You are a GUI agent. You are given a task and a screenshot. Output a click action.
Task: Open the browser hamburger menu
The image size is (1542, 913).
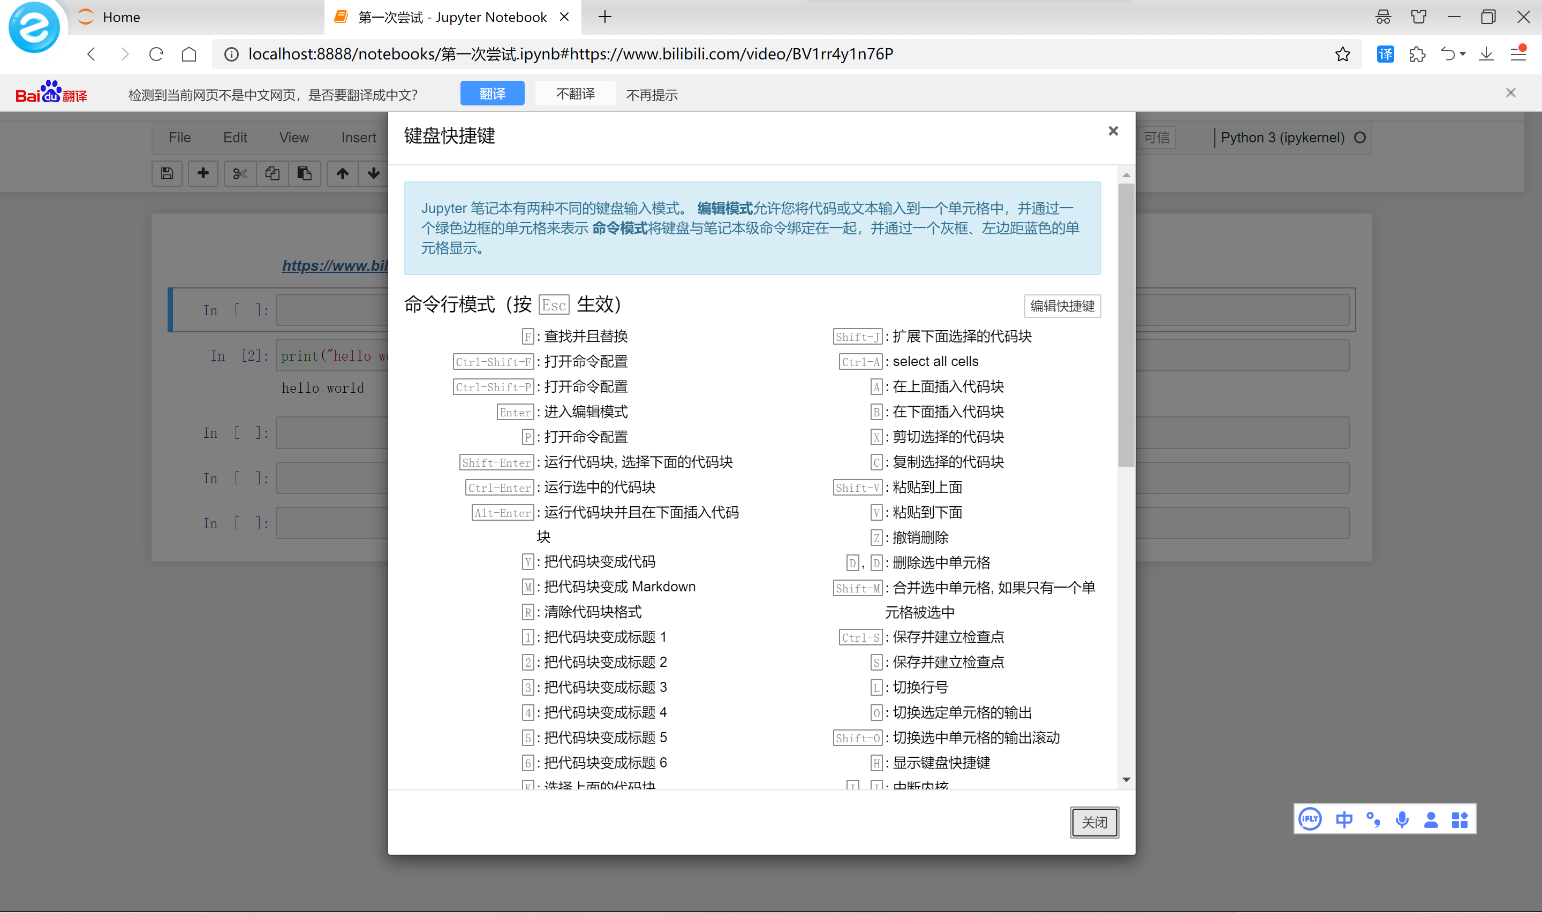pos(1518,54)
